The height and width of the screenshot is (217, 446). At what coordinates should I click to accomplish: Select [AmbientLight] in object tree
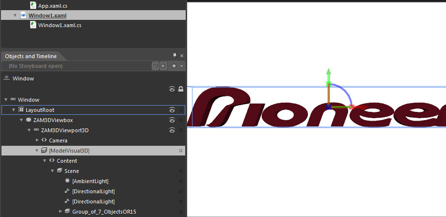pyautogui.click(x=90, y=181)
